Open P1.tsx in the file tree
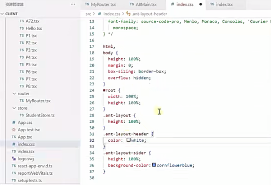The image size is (271, 185). 31,36
